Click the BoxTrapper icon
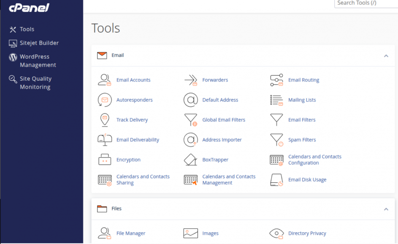The image size is (398, 244). pyautogui.click(x=191, y=160)
